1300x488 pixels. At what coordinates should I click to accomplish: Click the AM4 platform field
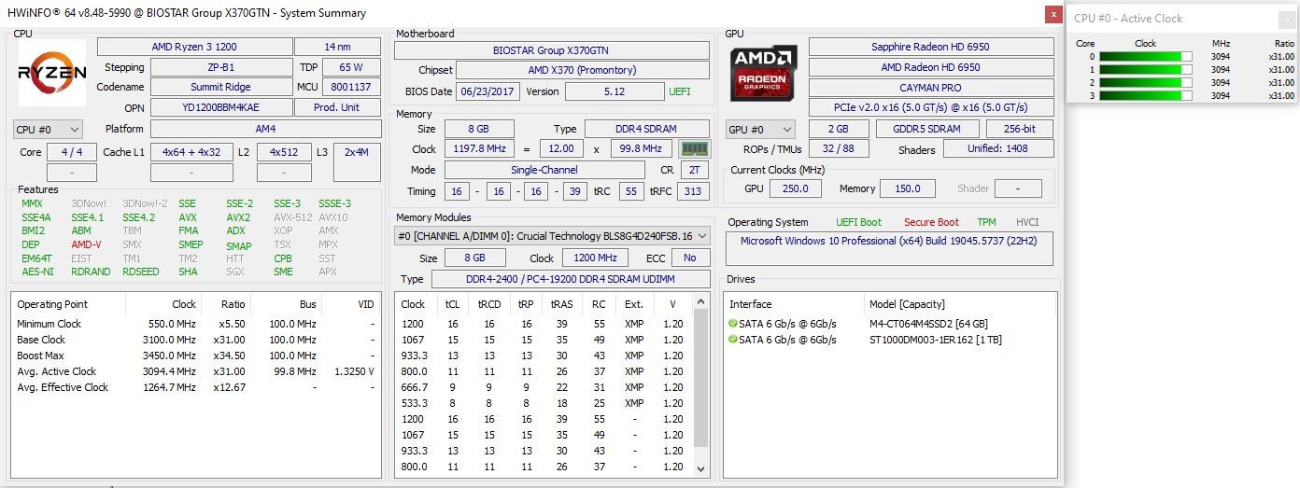coord(265,129)
